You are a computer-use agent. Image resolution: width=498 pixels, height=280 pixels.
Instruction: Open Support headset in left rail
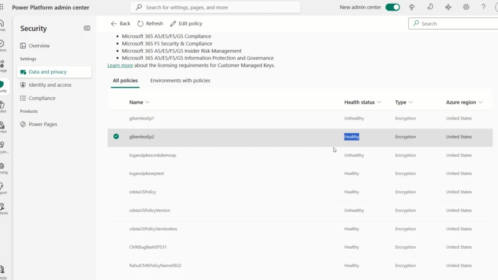coord(2,188)
